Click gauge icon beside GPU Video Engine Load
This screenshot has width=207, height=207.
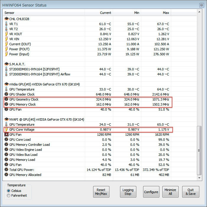pyautogui.click(x=6, y=149)
